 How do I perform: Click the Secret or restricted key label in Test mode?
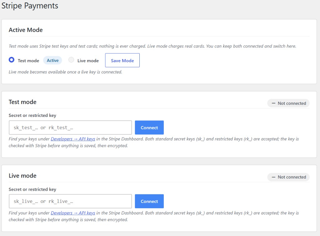click(32, 115)
